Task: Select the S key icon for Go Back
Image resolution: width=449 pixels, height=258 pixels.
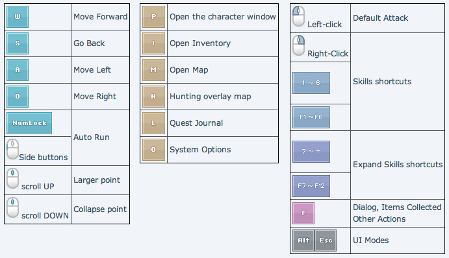Action: pos(18,43)
